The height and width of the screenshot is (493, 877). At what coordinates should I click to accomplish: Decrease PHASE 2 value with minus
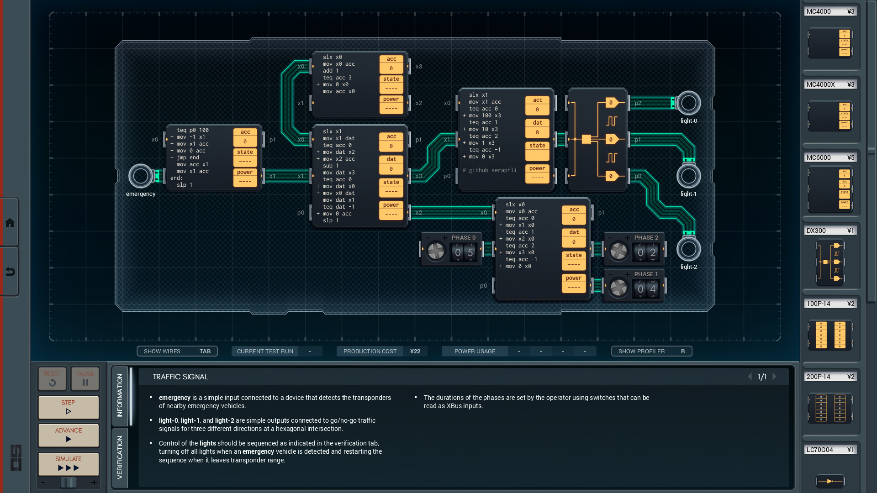pyautogui.click(x=610, y=238)
